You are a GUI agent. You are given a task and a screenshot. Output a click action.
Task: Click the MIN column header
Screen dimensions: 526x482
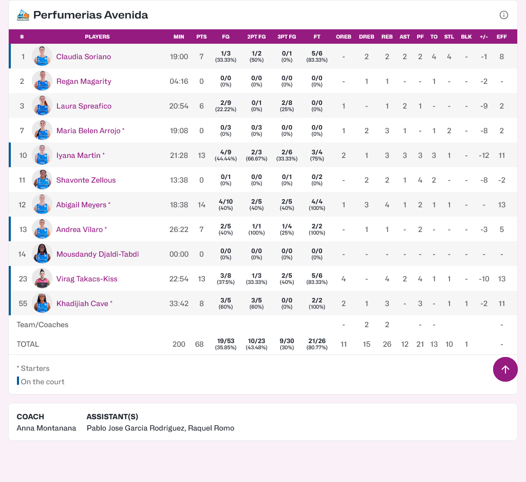pos(179,37)
